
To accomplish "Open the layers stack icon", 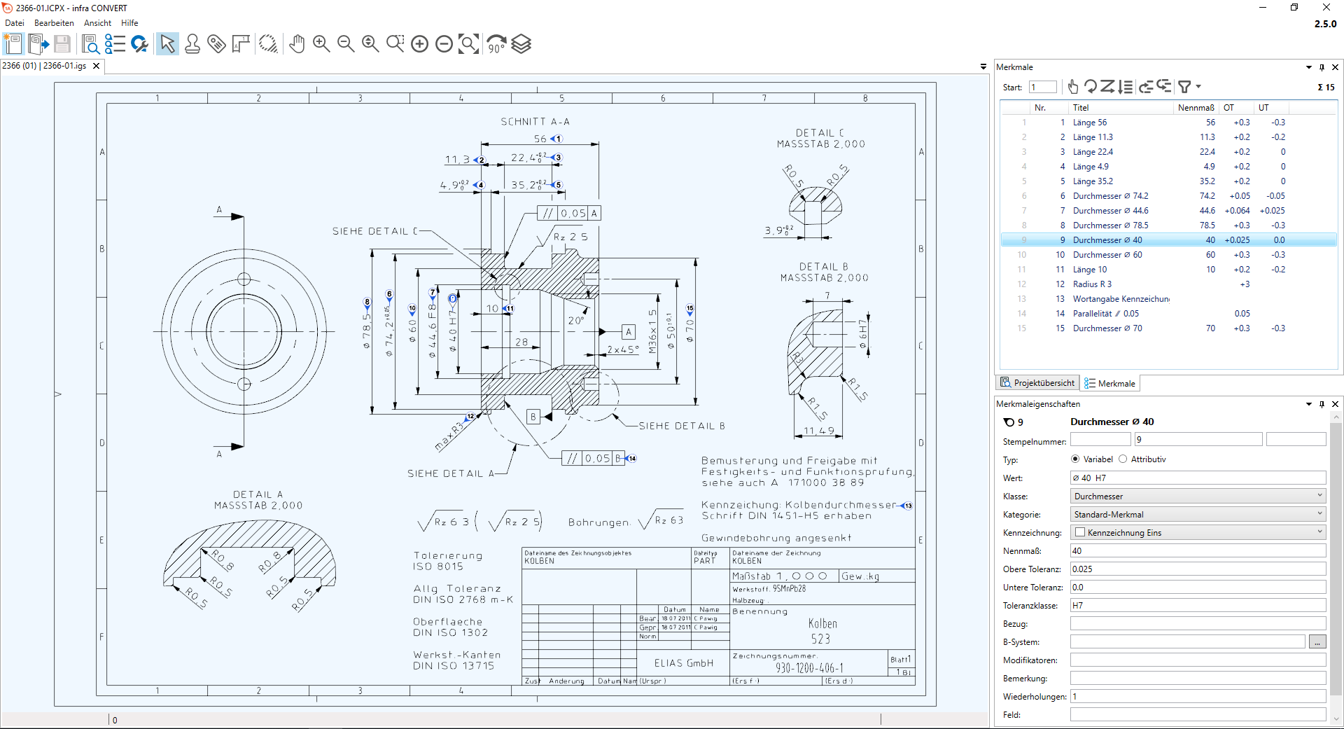I will [x=521, y=44].
